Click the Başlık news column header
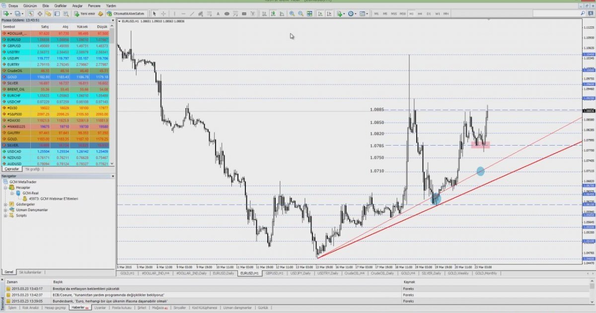The width and height of the screenshot is (596, 313). 58,282
